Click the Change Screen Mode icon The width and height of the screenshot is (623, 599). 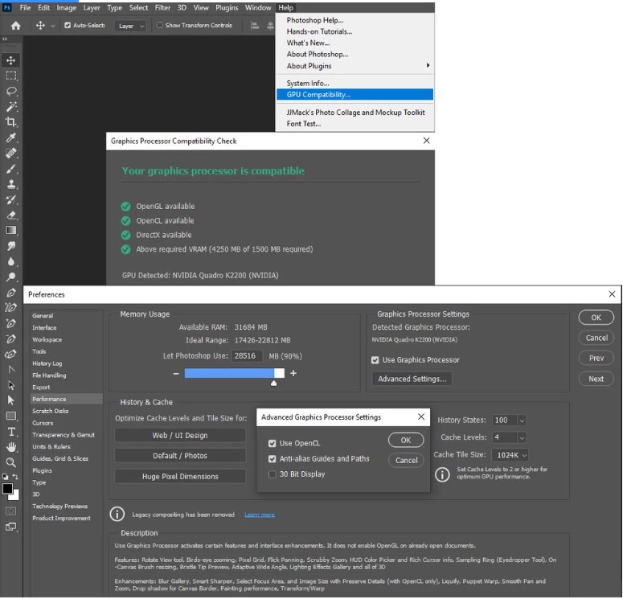pos(10,527)
